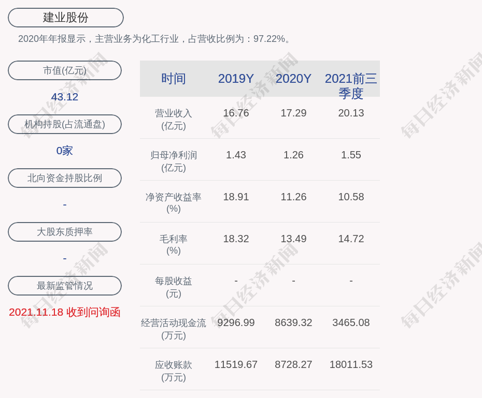The width and height of the screenshot is (482, 398).
Task: Click the 43.12 market value figure
Action: (65, 97)
